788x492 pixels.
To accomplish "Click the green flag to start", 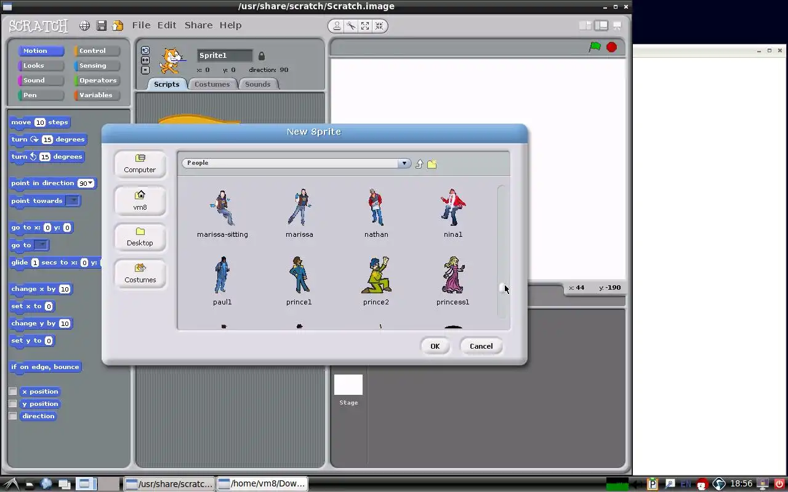I will (595, 47).
